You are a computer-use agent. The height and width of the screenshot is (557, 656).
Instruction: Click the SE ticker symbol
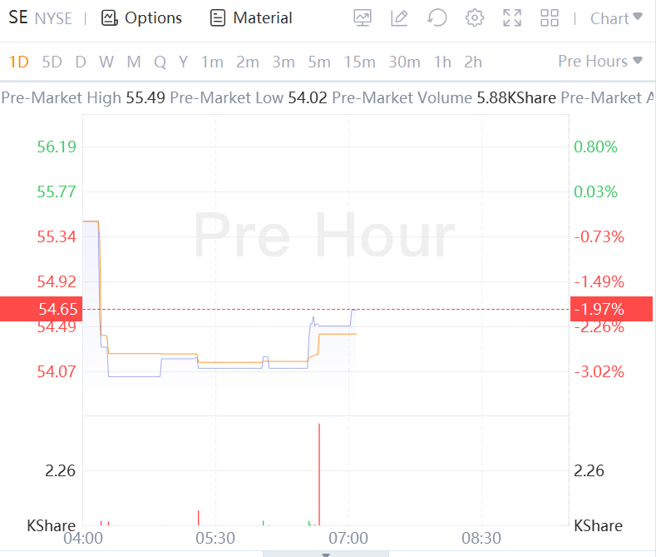coord(17,17)
